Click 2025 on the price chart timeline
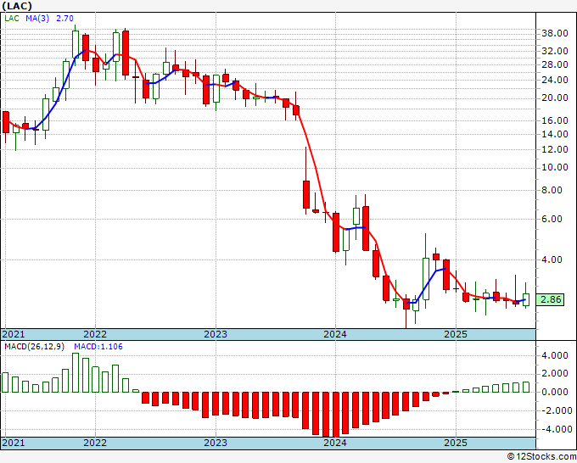The height and width of the screenshot is (463, 577). [456, 334]
